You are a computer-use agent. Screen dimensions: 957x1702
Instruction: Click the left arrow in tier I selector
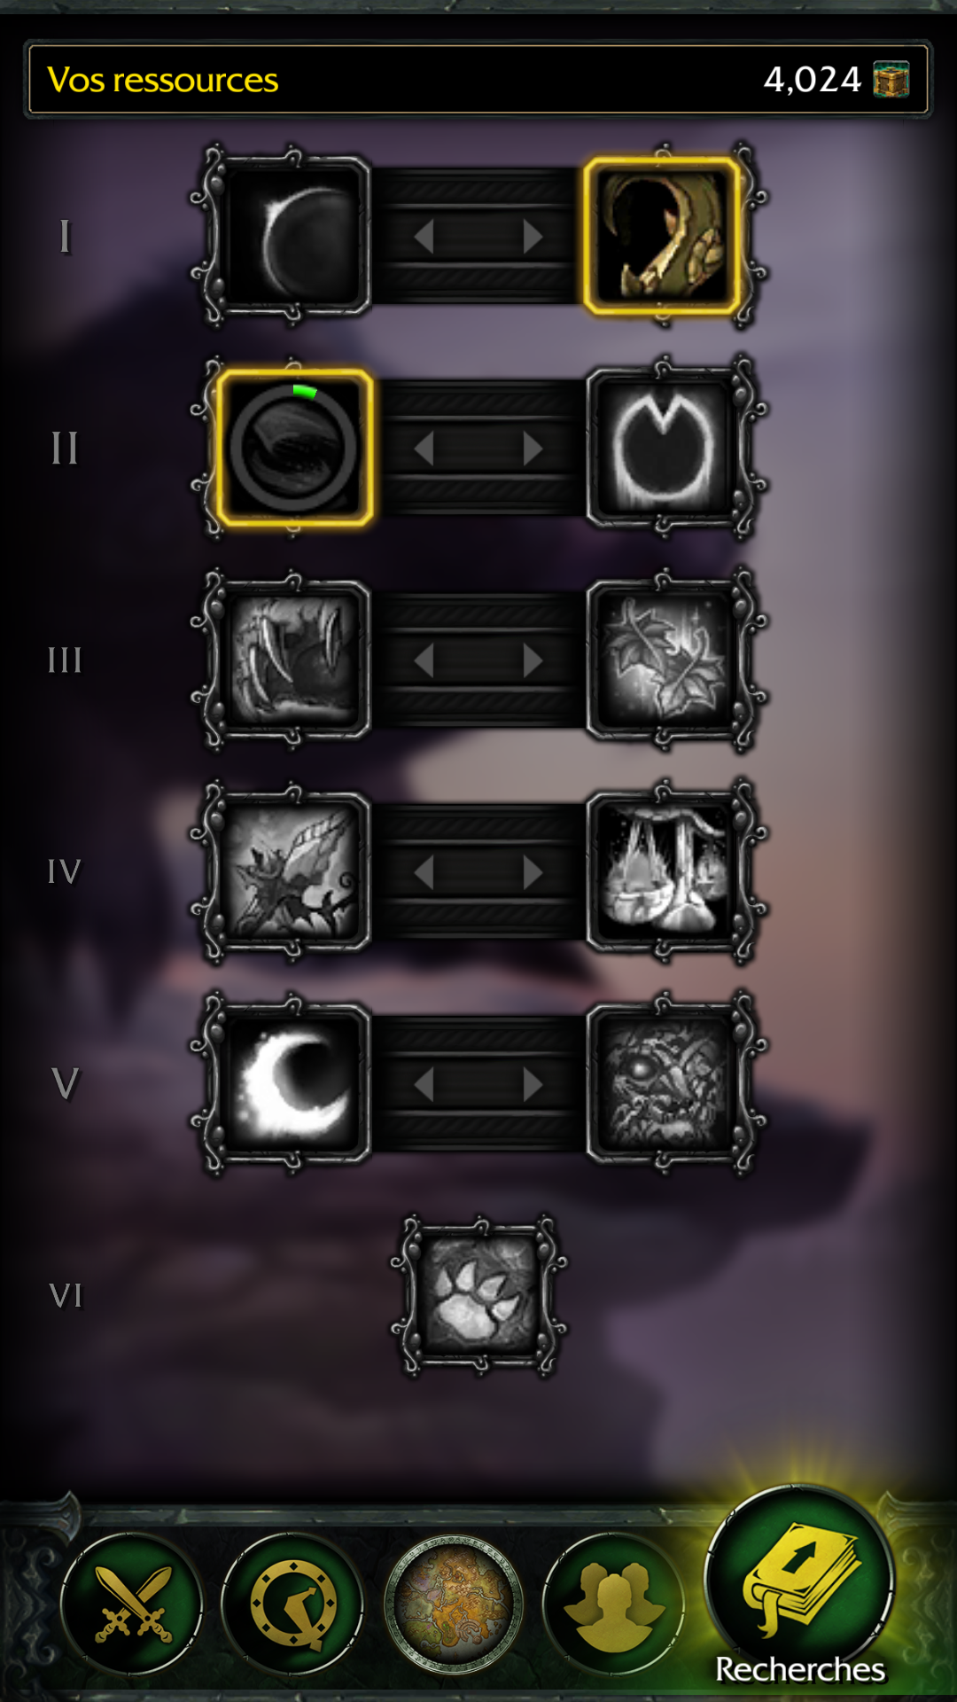click(x=424, y=237)
